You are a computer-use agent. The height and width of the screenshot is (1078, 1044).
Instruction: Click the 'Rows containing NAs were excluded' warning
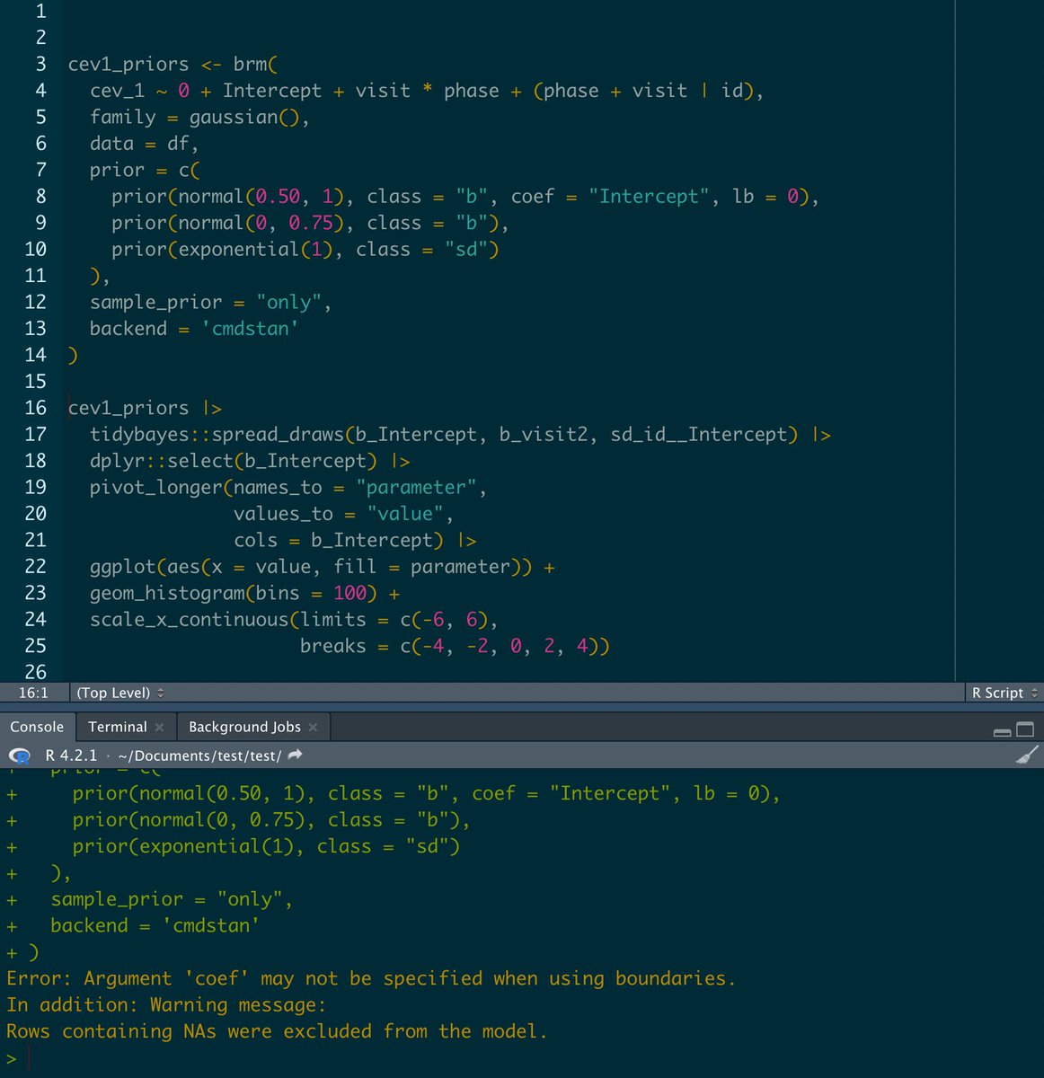[x=277, y=1031]
